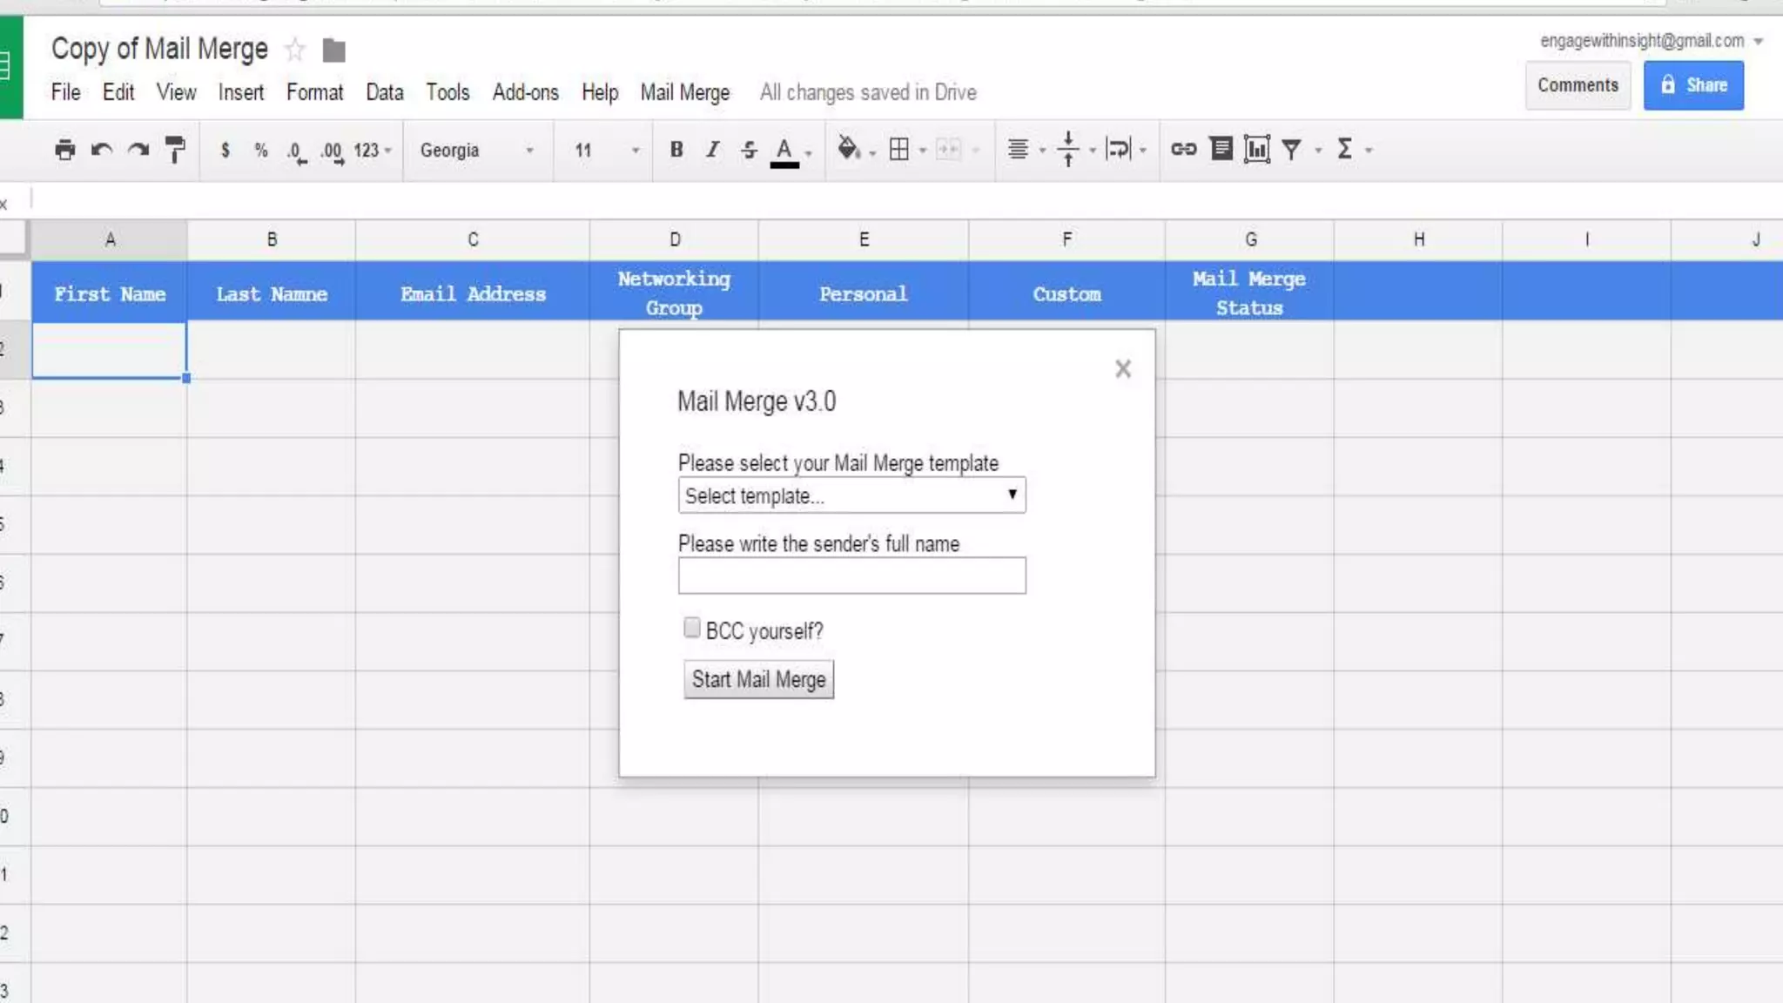The image size is (1783, 1003).
Task: Click the paint format roller icon
Action: pyautogui.click(x=175, y=150)
